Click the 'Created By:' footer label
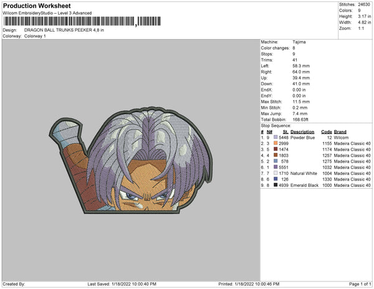This screenshot has height=289, width=374. tap(14, 284)
